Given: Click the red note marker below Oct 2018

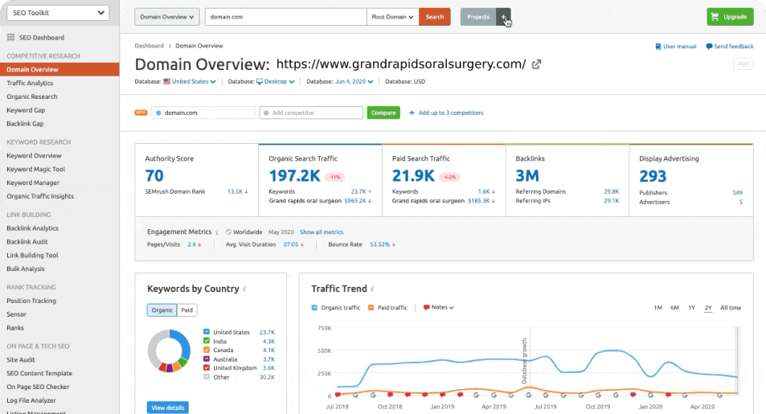Looking at the screenshot, I should (391, 395).
